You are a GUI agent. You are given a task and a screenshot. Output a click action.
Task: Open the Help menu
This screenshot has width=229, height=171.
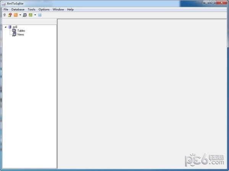(x=70, y=10)
